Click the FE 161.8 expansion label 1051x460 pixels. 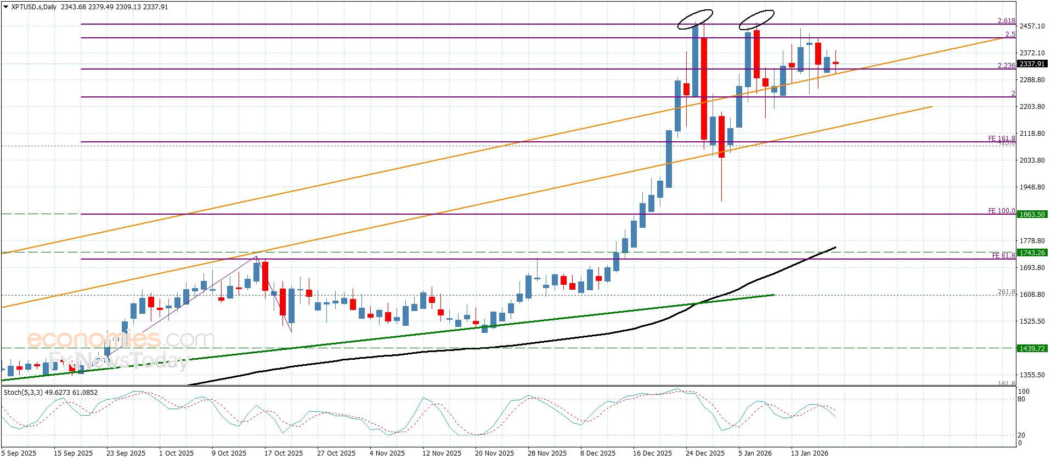pos(1002,139)
